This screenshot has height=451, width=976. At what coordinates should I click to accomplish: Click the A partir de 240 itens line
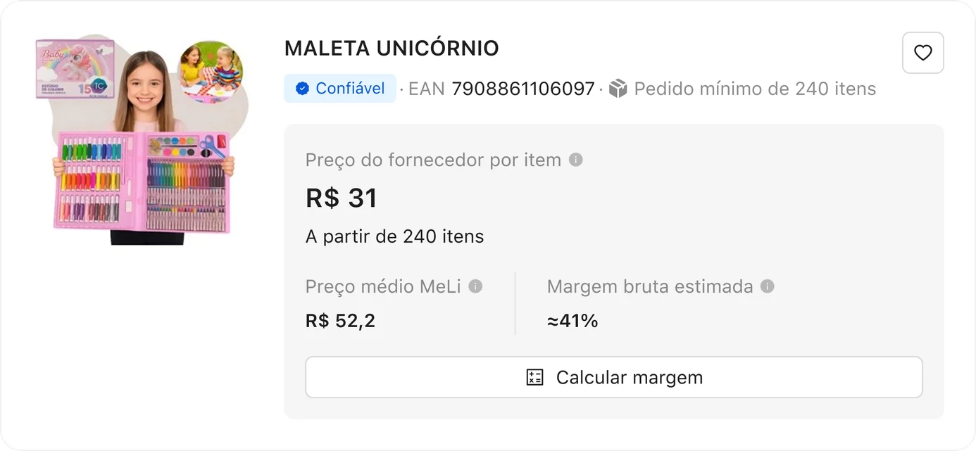pyautogui.click(x=395, y=236)
